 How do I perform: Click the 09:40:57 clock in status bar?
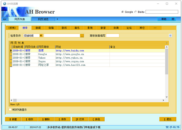click(x=13, y=127)
